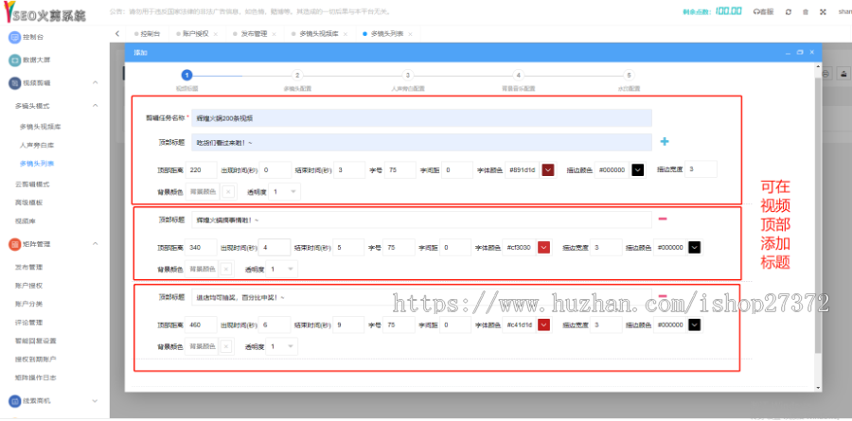Screen dimensions: 852x421
Task: Clear the background color in the 220 row
Action: 228,191
